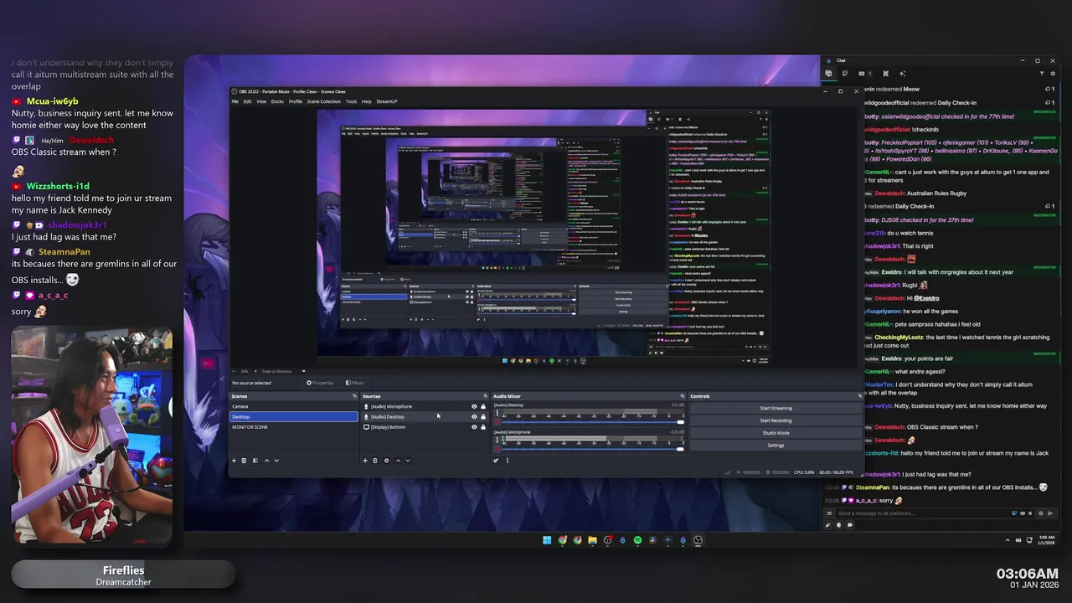
Task: Open the Scene Collection menu
Action: click(x=324, y=101)
